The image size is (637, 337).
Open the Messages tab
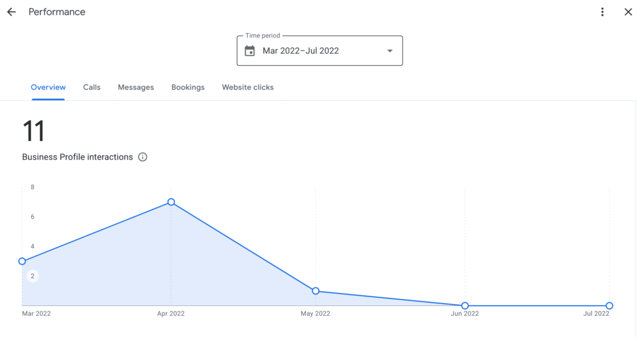pos(136,87)
